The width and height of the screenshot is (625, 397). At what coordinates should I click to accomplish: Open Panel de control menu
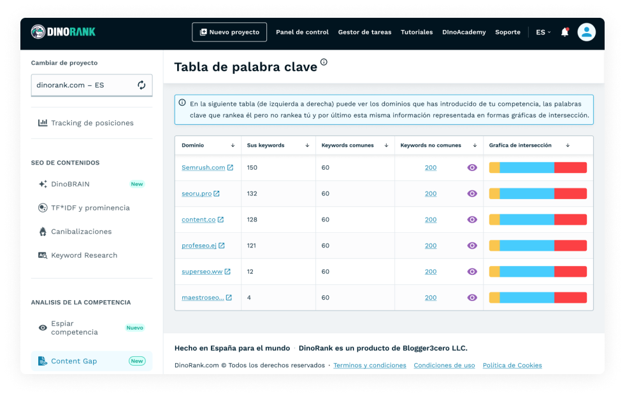pos(302,32)
